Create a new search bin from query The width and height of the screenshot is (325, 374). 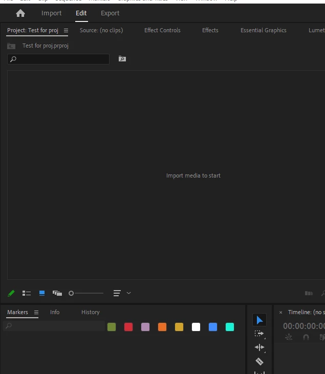coord(122,59)
